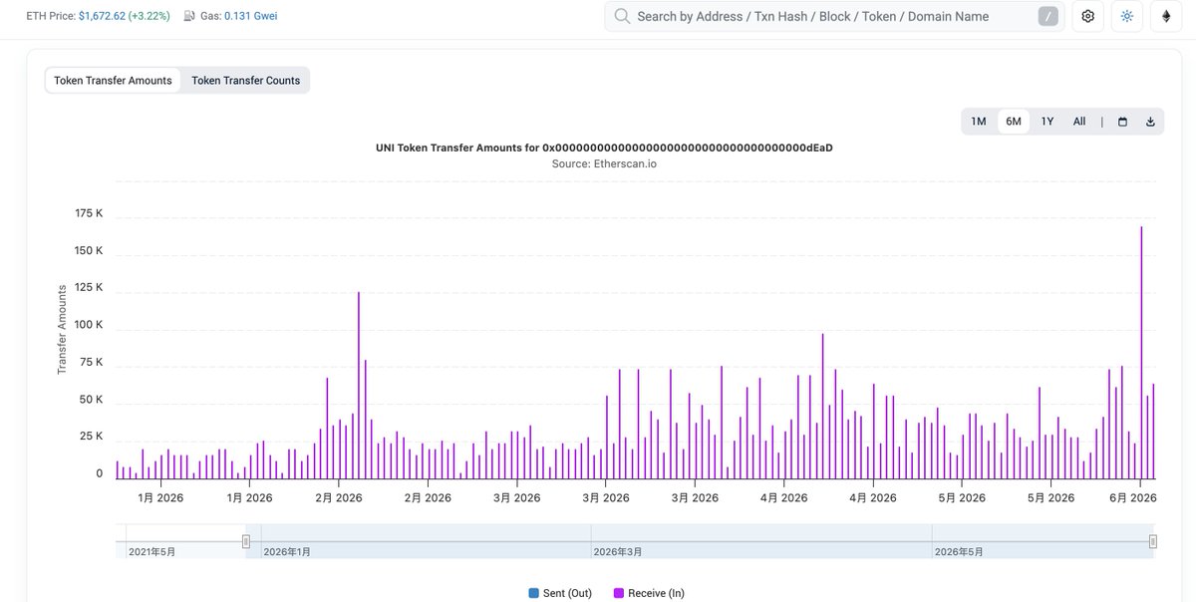Toggle the light/dark theme sun icon
This screenshot has height=602, width=1196.
point(1127,16)
